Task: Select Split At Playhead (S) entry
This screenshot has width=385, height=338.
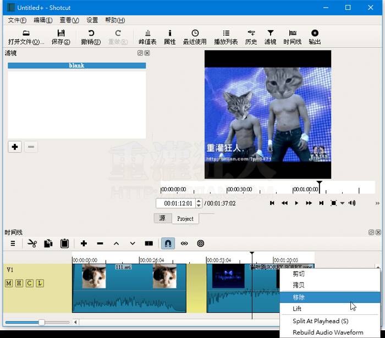Action: point(330,321)
